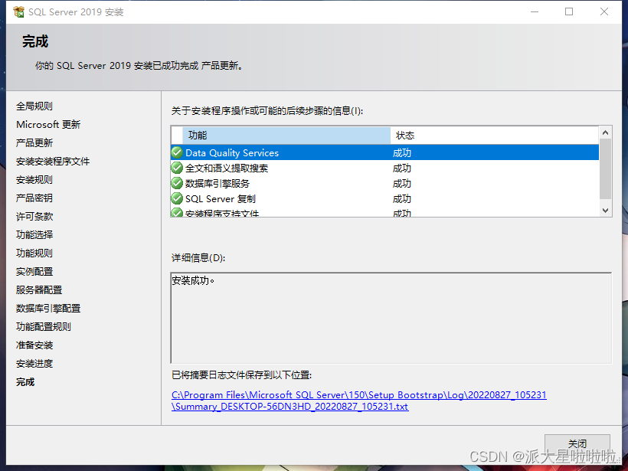Click the feature list scroll up arrow
Viewport: 628px width, 471px height.
click(605, 132)
